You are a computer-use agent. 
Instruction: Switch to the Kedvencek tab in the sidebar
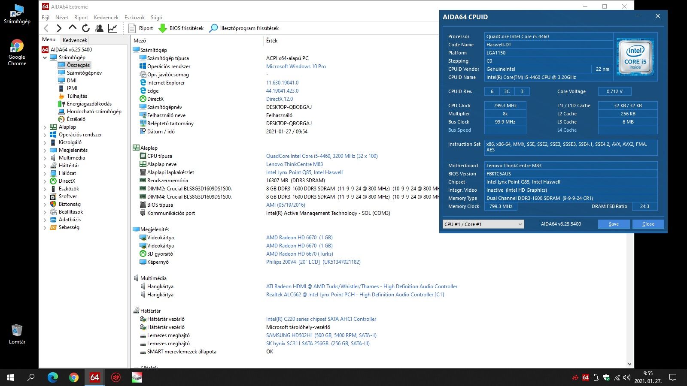click(75, 40)
